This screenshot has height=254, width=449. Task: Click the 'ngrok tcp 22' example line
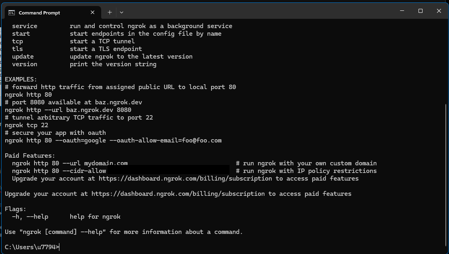26,126
